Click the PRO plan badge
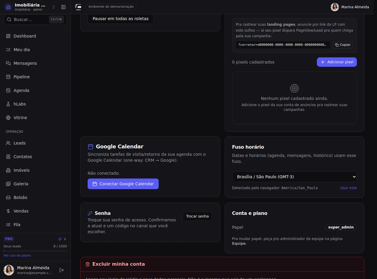 tap(9, 239)
